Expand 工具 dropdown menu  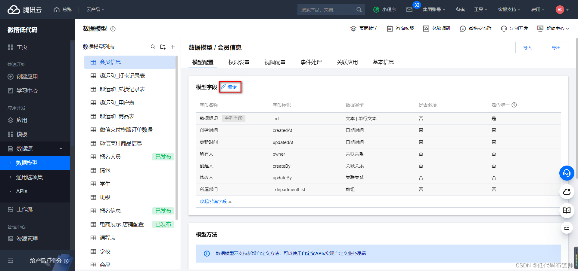click(x=481, y=10)
